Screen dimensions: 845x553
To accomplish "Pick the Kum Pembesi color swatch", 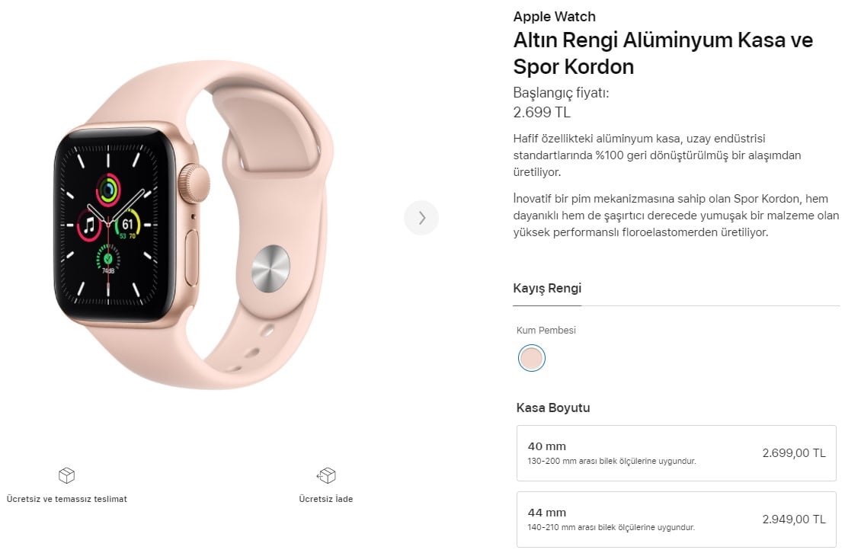I will point(531,358).
